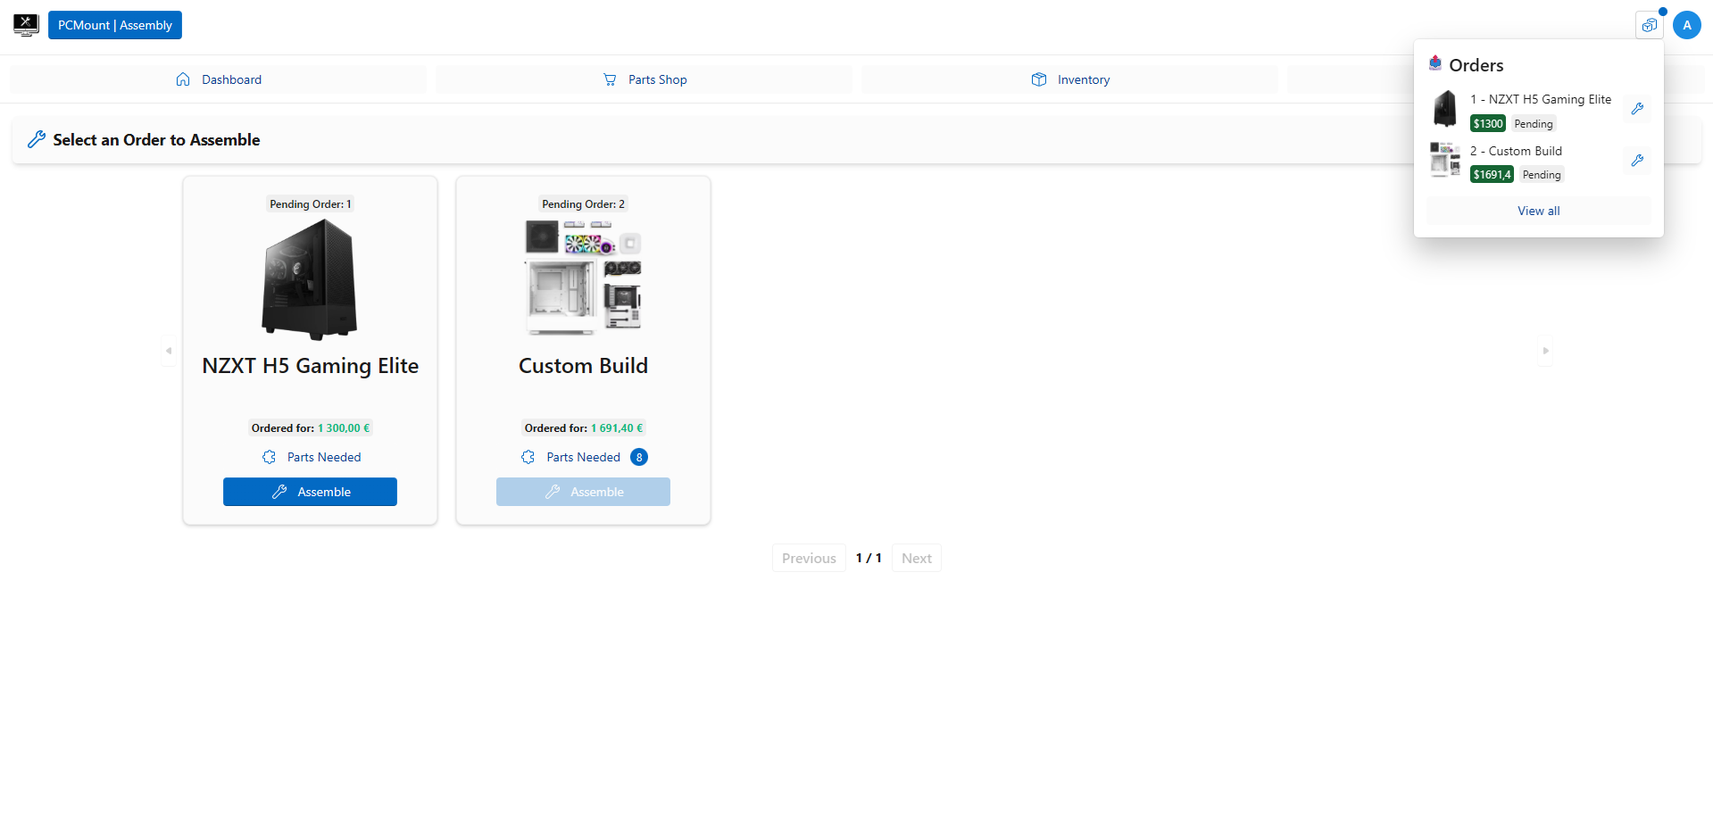
Task: Go to the Next page
Action: [x=916, y=558]
